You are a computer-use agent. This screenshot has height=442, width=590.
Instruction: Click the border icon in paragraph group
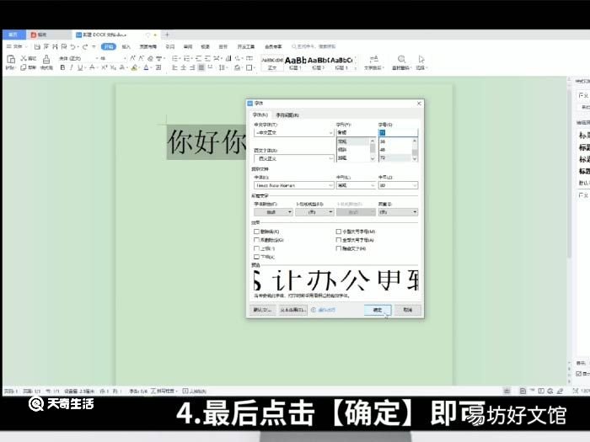[249, 67]
